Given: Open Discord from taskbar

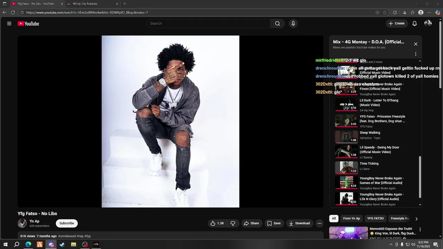Looking at the screenshot, I should pyautogui.click(x=51, y=245).
